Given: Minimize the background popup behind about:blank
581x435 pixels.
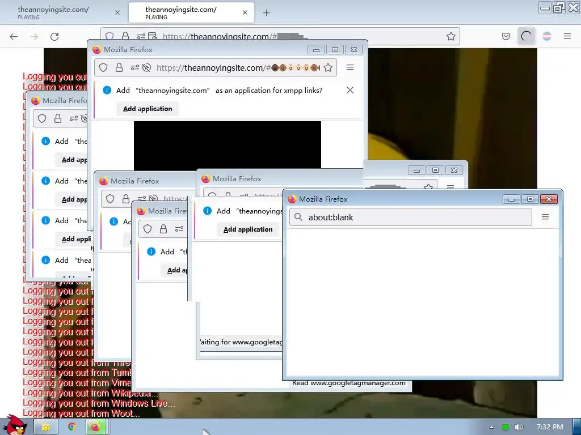Looking at the screenshot, I should 416,170.
